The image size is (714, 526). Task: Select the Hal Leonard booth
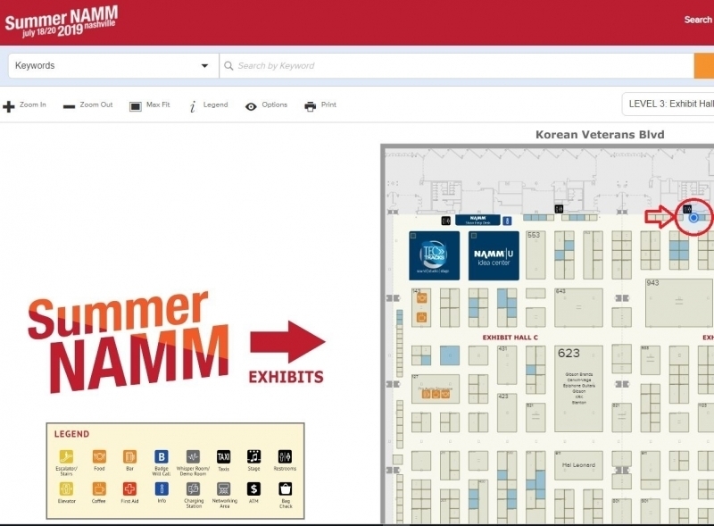point(578,465)
